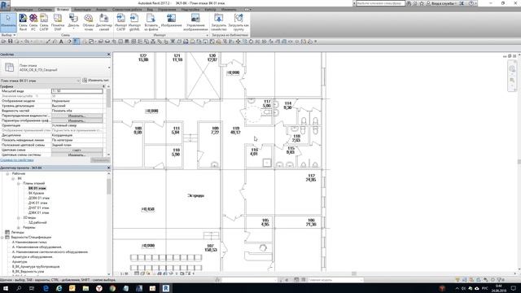The image size is (521, 293).
Task: Click the Связь IFC tool
Action: [x=33, y=22]
